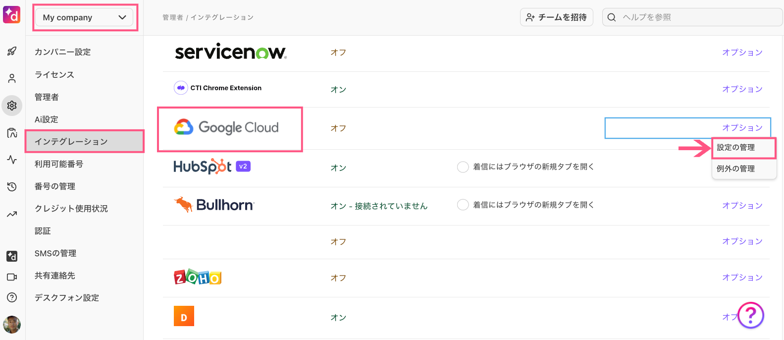Open the analytics trend arrow icon
The height and width of the screenshot is (340, 784).
[x=12, y=214]
